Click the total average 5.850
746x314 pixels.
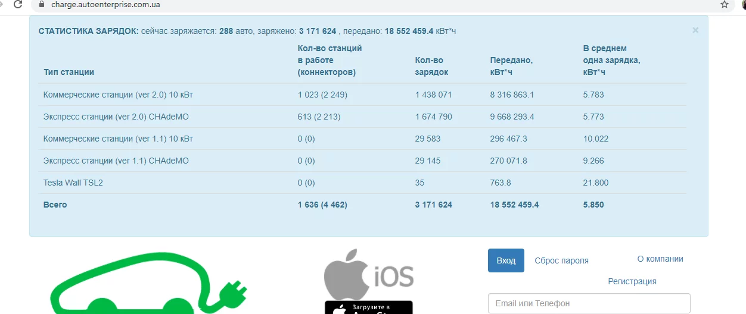point(593,205)
